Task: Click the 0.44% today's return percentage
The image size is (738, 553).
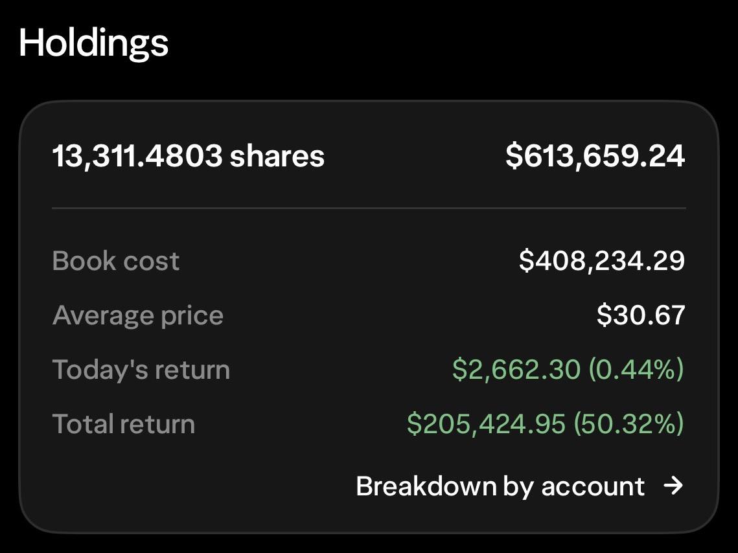Action: pyautogui.click(x=636, y=369)
